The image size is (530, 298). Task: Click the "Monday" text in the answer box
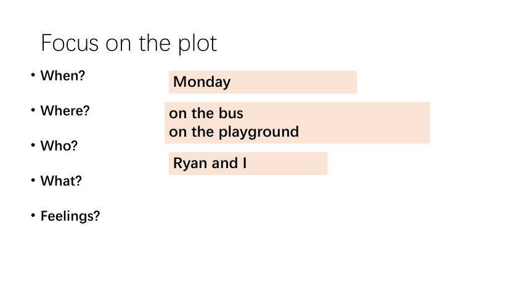click(202, 82)
